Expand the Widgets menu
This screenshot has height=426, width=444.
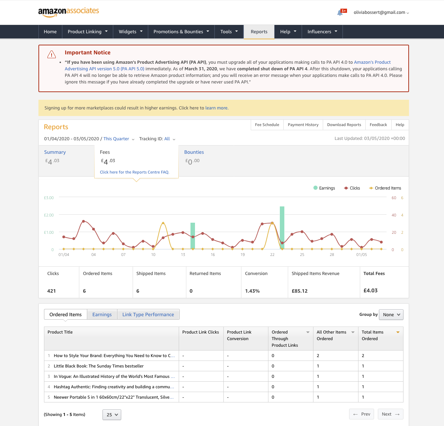tap(131, 32)
